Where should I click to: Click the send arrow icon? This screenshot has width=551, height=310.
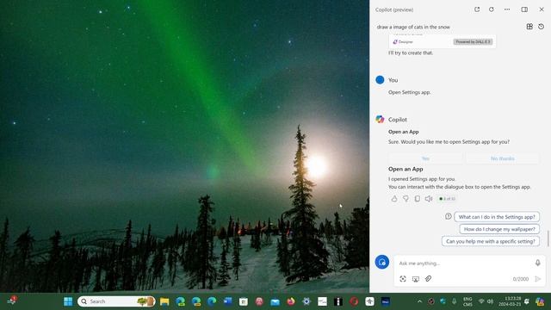[537, 279]
